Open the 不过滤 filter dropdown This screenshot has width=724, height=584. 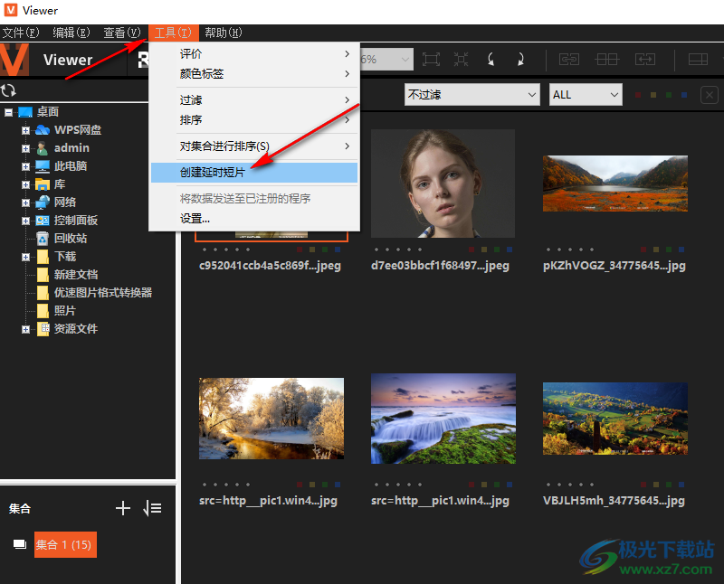tap(472, 95)
